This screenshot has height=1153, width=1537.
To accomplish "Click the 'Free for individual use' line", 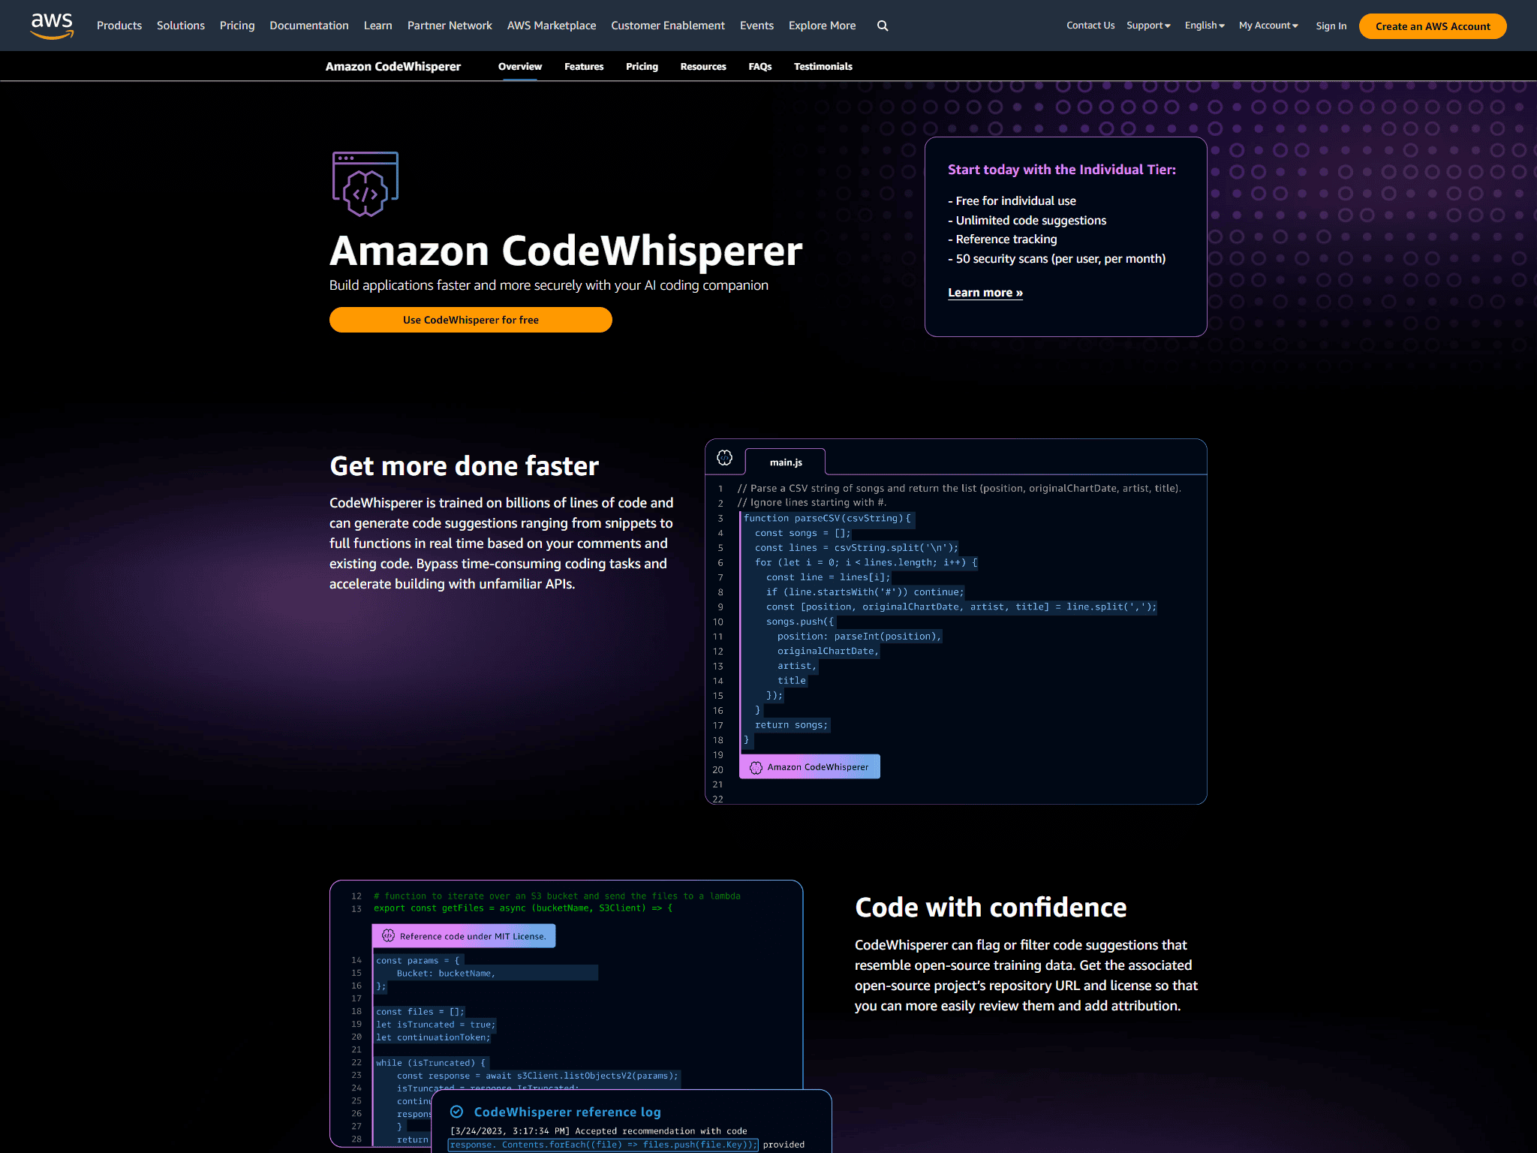I will click(x=1012, y=201).
